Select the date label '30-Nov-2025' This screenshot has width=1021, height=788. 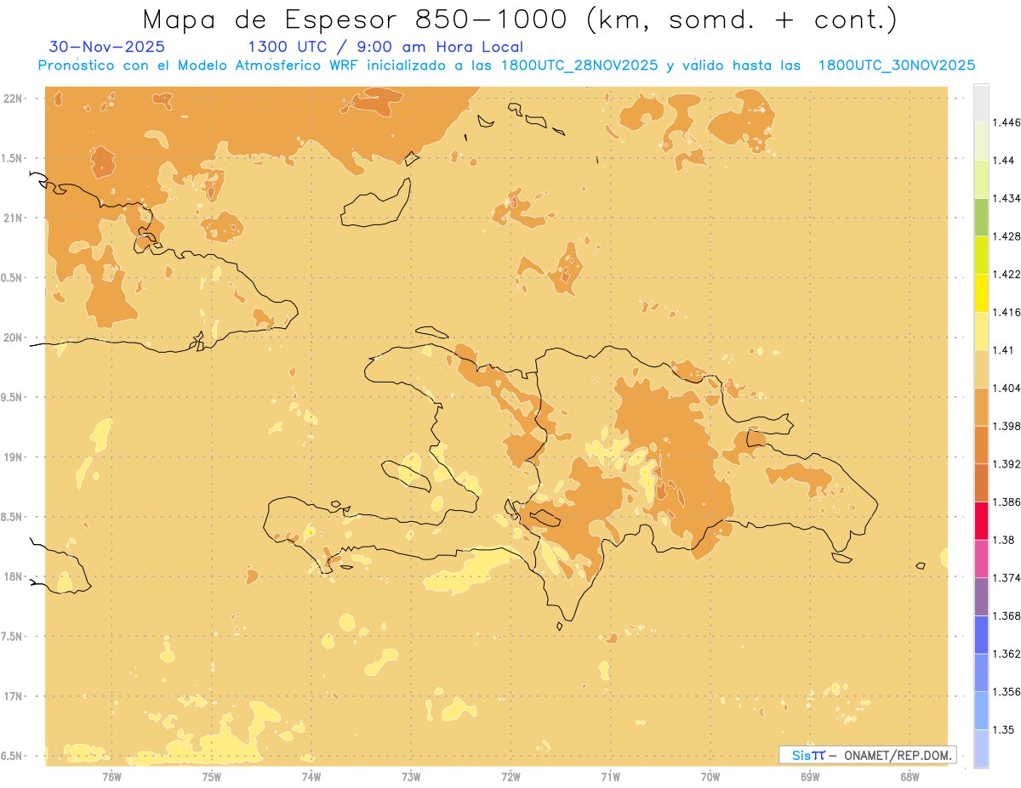(107, 47)
